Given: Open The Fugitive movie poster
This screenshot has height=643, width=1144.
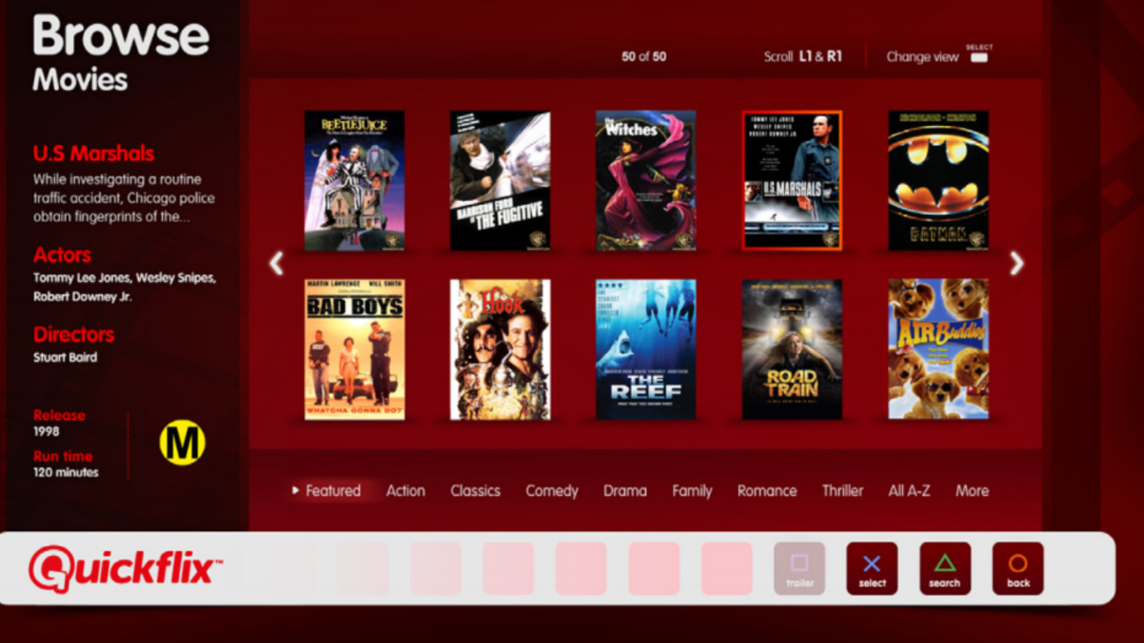Looking at the screenshot, I should [500, 180].
